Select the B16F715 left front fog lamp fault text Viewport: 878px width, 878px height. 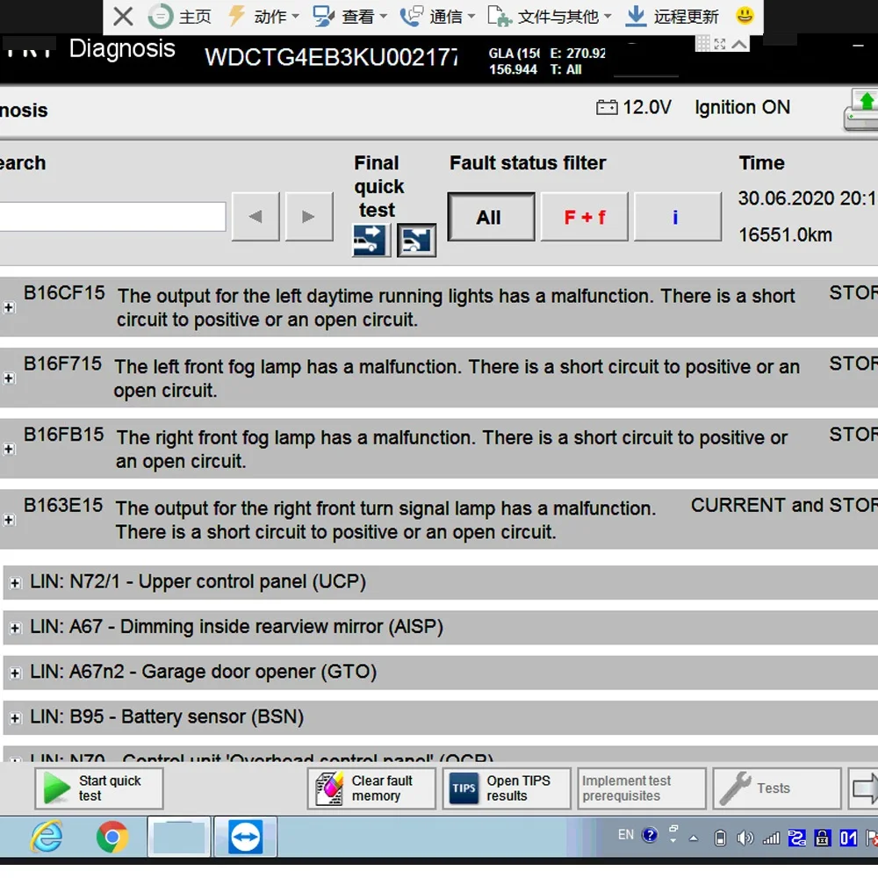coord(457,378)
